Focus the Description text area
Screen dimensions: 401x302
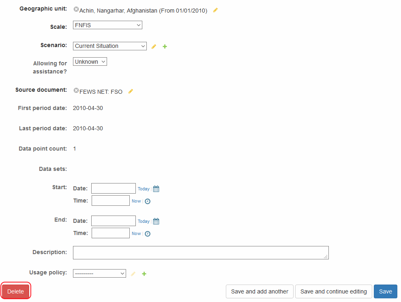point(201,252)
